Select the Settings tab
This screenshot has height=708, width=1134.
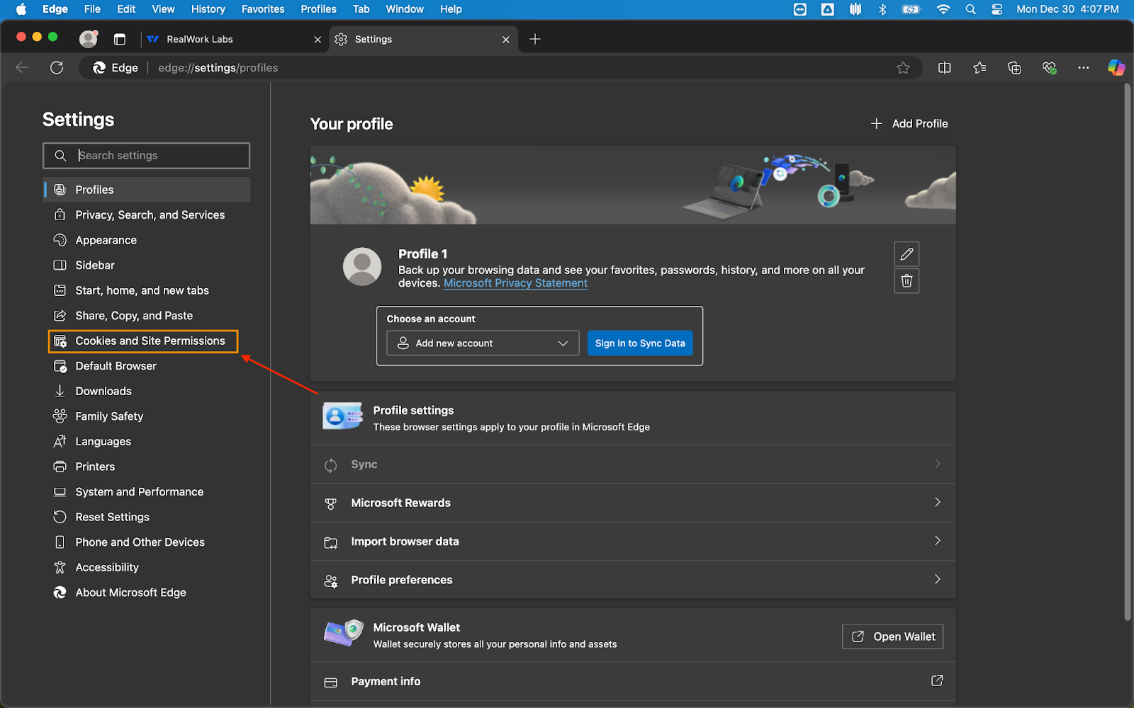click(423, 40)
